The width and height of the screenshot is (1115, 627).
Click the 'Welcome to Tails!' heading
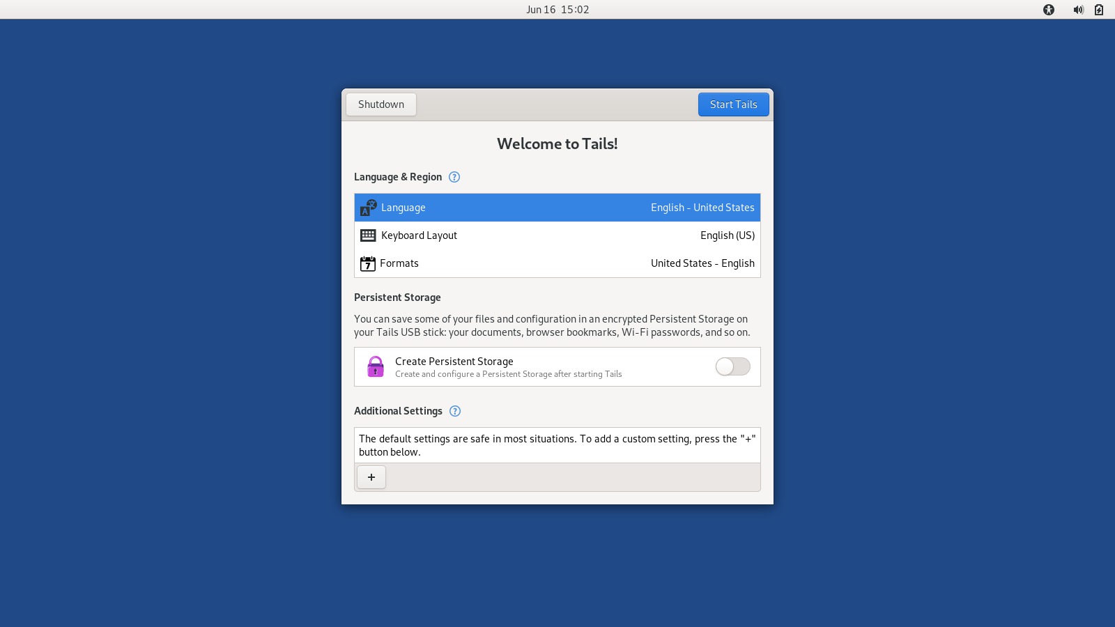click(557, 144)
